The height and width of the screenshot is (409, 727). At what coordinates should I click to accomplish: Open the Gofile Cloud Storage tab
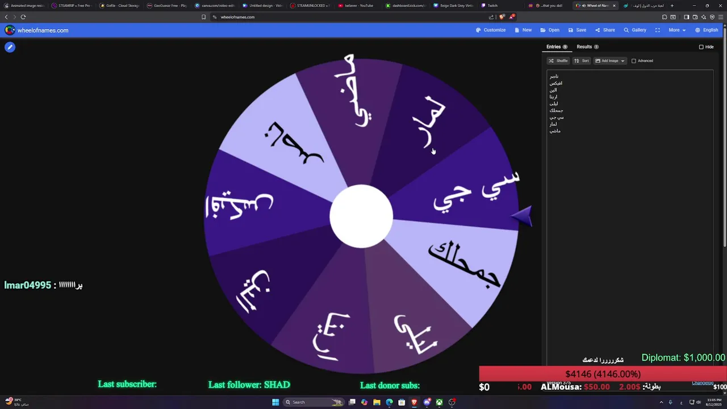[119, 6]
